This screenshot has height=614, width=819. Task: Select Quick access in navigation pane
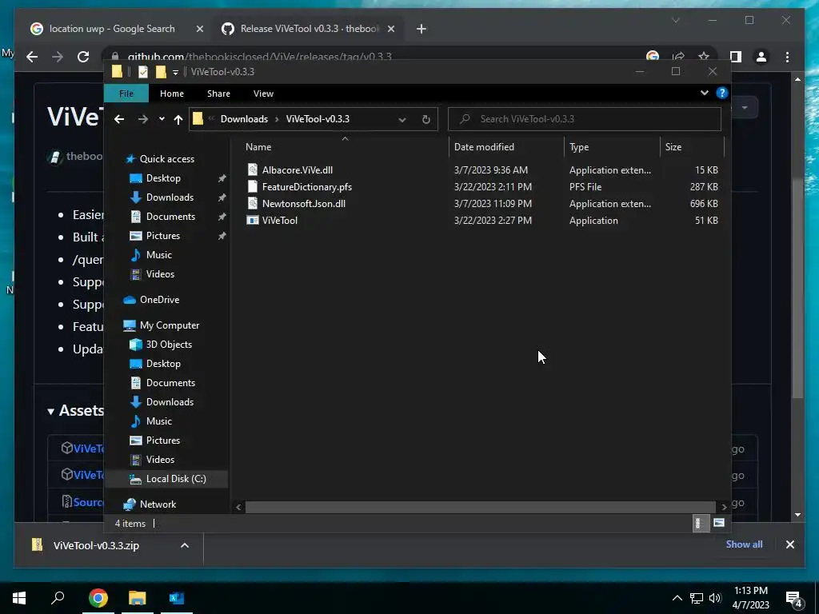coord(166,159)
